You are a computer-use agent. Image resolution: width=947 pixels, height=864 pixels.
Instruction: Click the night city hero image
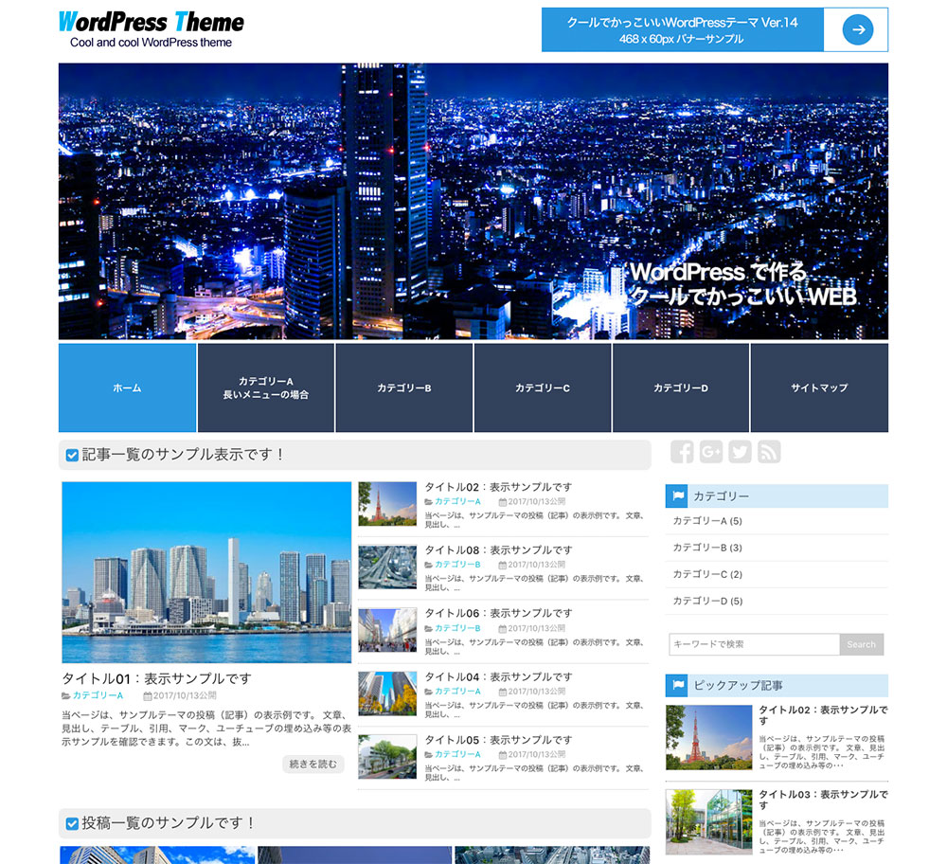(x=473, y=201)
